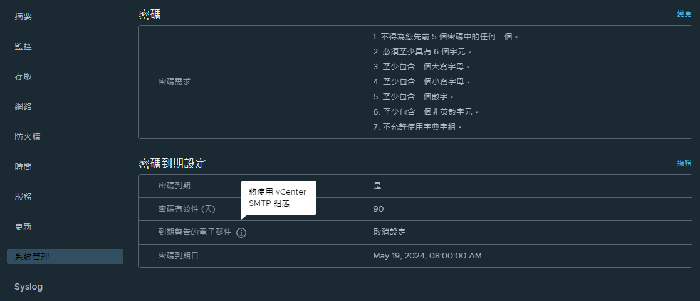The width and height of the screenshot is (700, 301).
Task: Open 時間 settings from the sidebar
Action: 23,166
